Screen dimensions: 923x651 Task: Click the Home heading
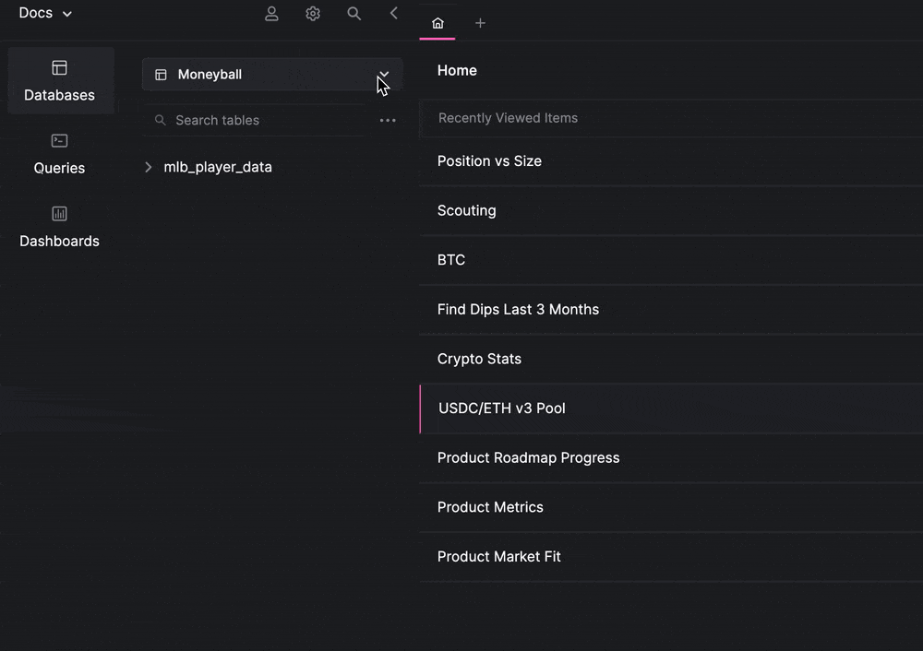[457, 71]
